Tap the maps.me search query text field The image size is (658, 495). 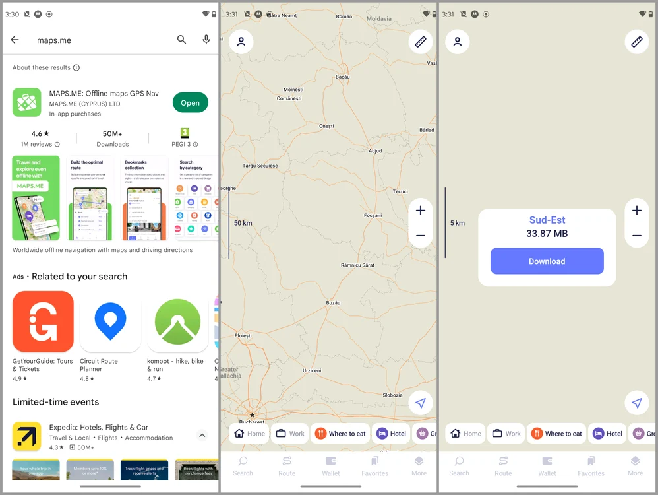point(101,40)
